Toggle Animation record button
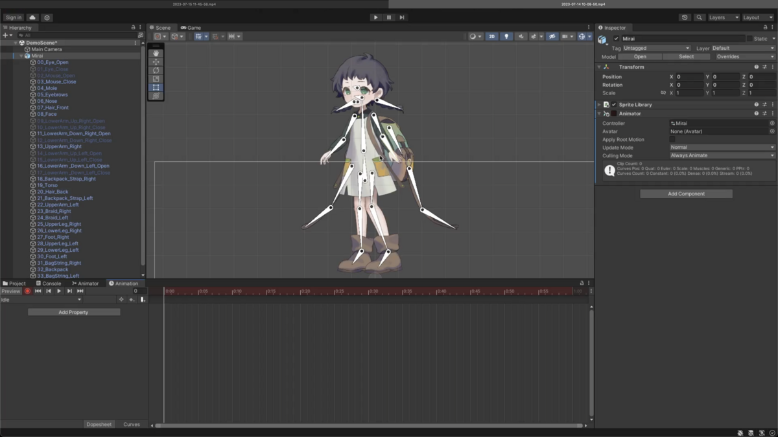This screenshot has width=778, height=437. [27, 291]
